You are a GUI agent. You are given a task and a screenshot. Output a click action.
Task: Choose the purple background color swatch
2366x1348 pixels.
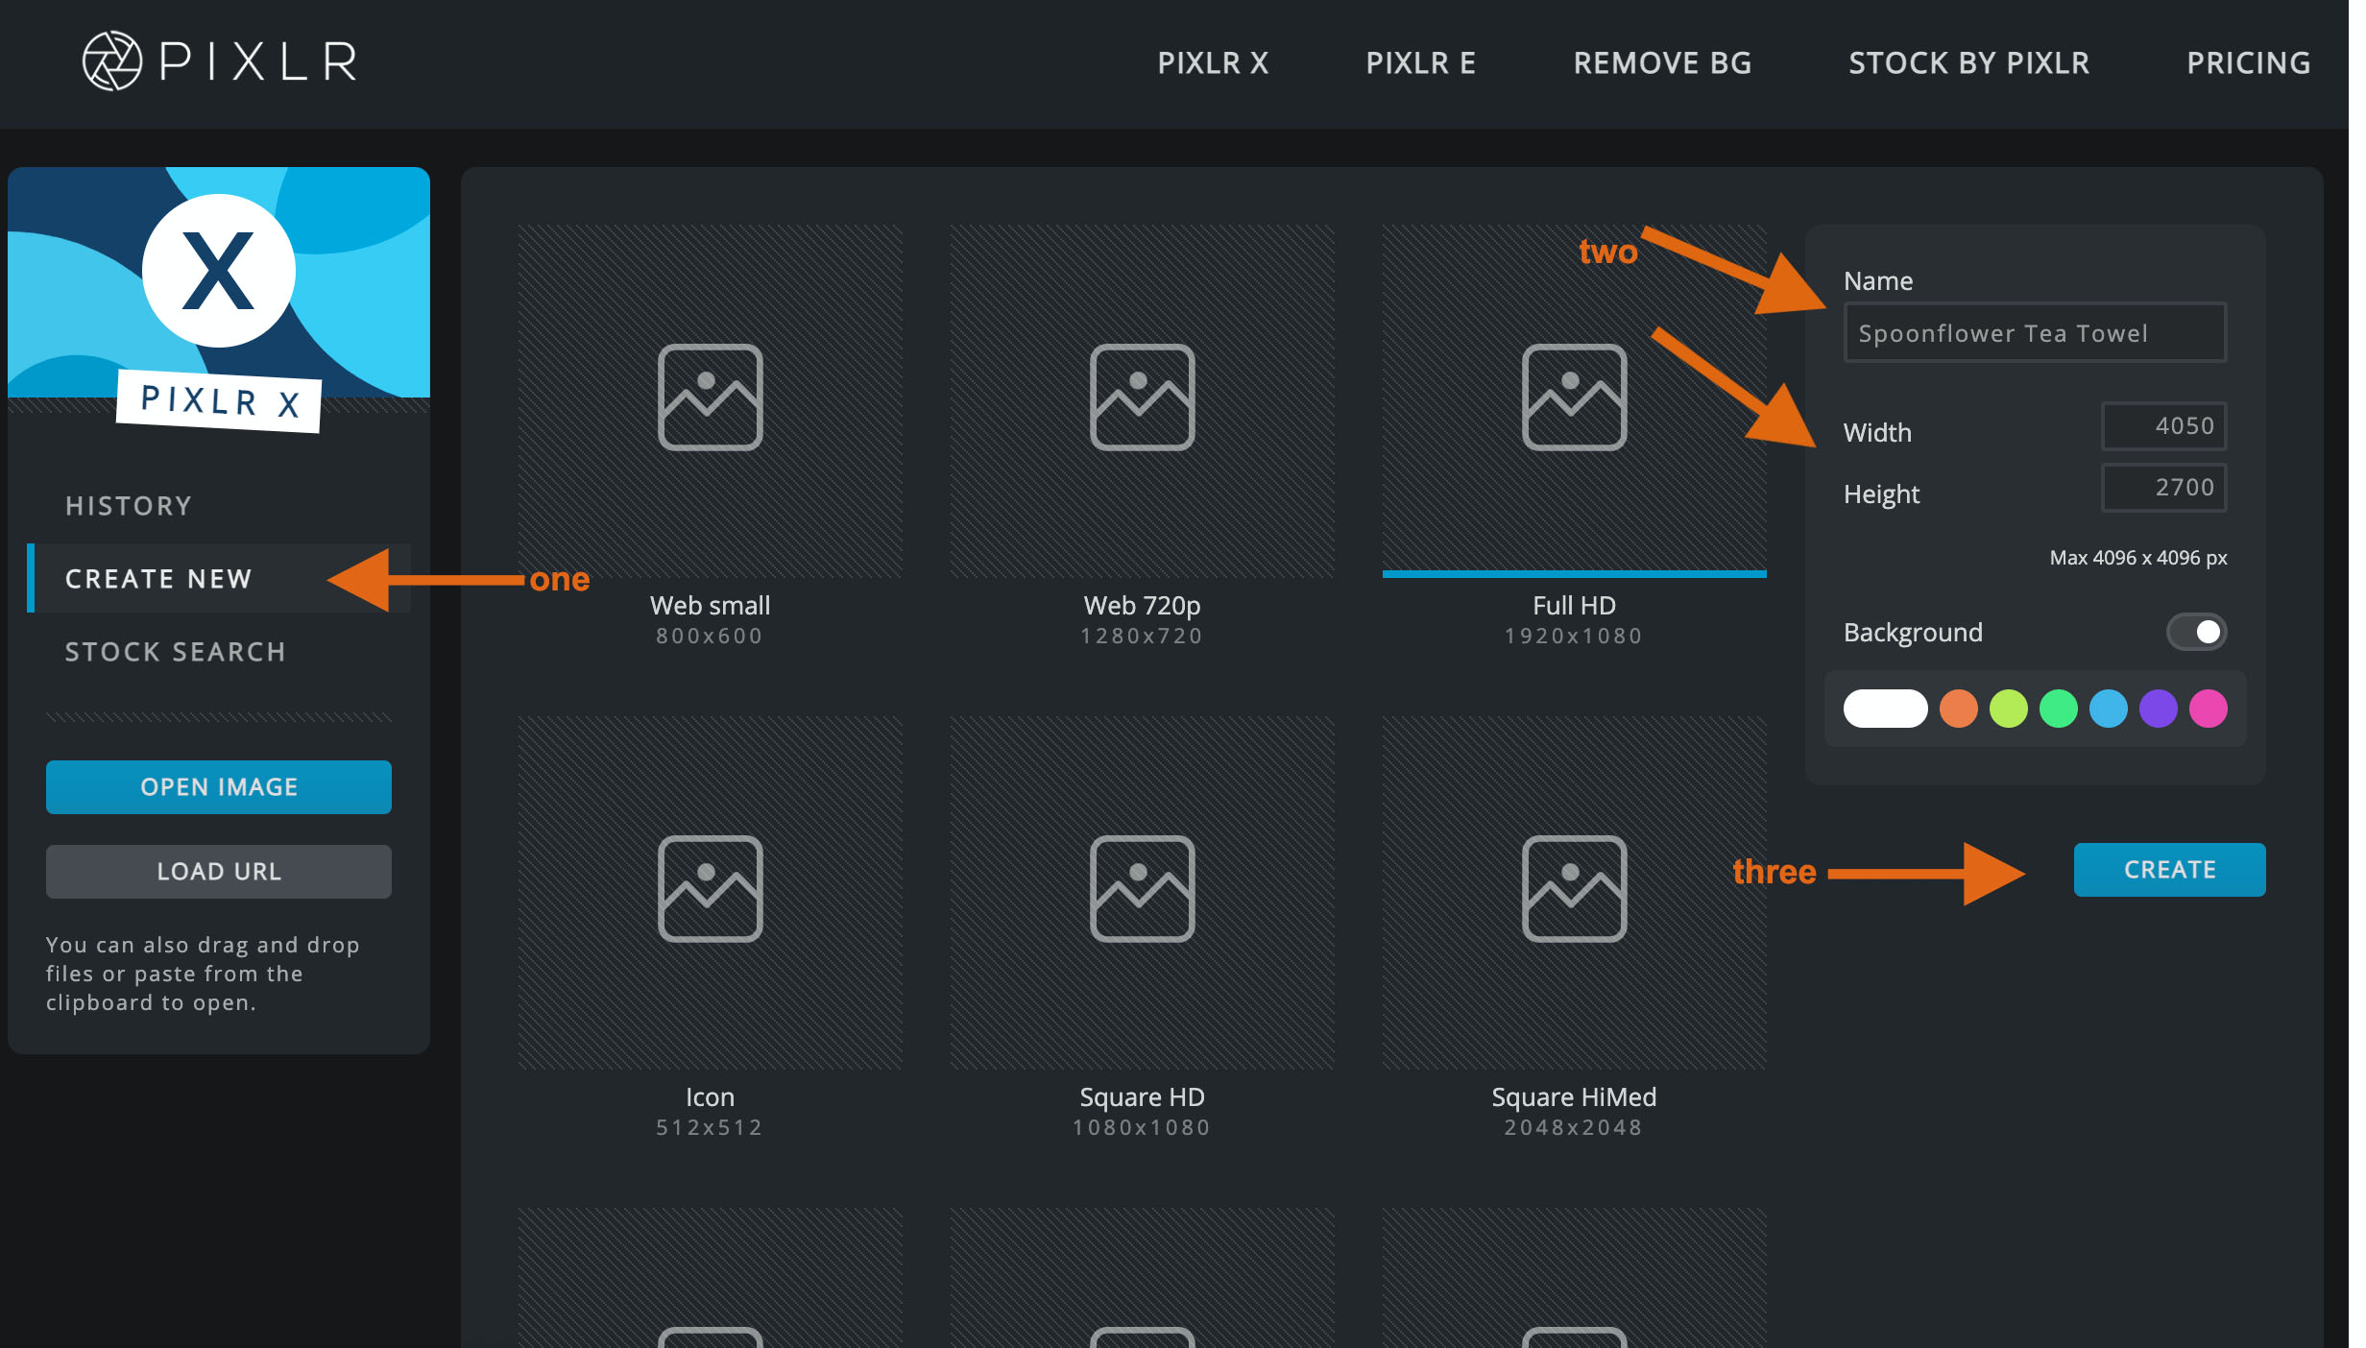[2159, 709]
